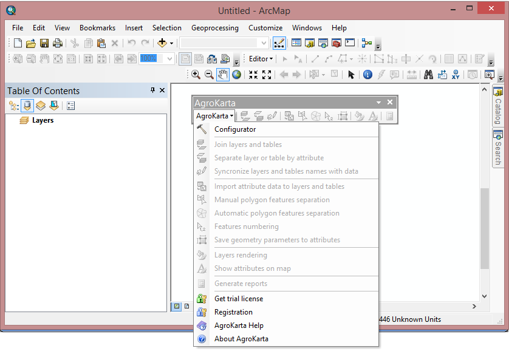Screen dimensions: 509x351
Task: Switch Table Of Contents to List By Selection
Action: [53, 105]
